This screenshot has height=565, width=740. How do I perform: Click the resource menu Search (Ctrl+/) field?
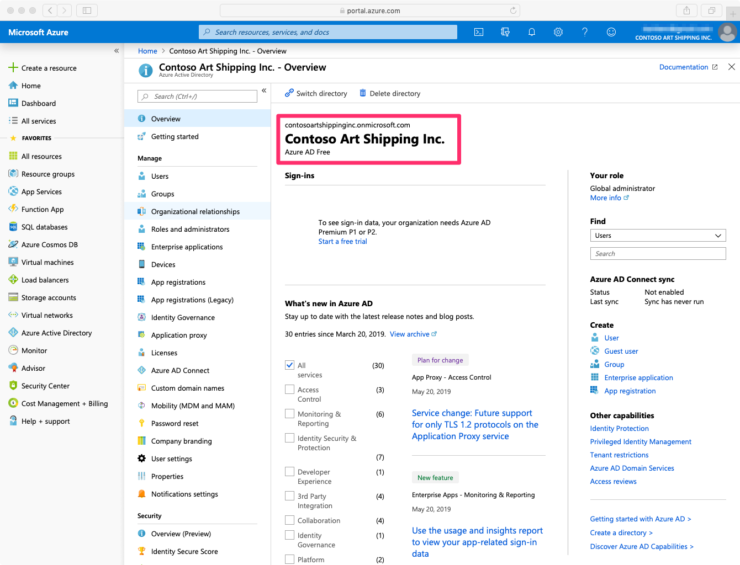(x=197, y=97)
